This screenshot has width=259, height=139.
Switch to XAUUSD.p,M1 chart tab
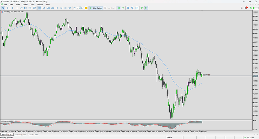pos(7,135)
